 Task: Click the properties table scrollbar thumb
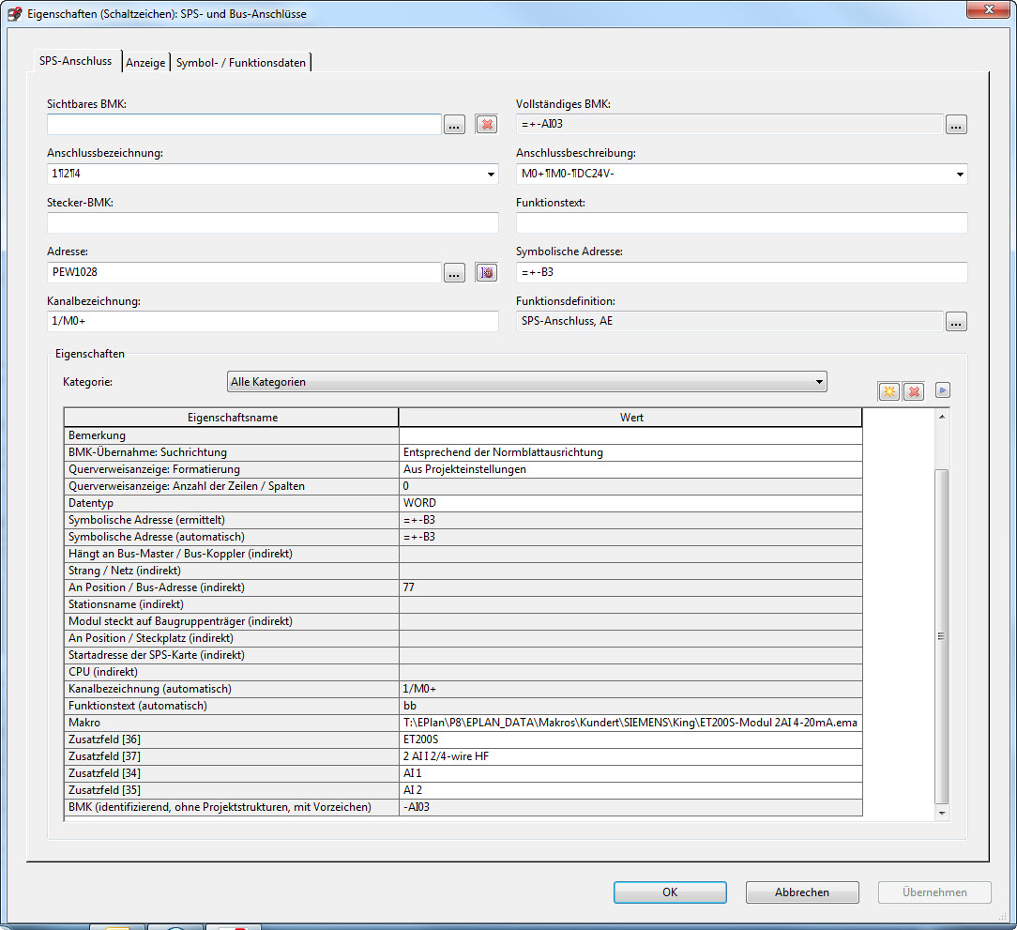(x=942, y=636)
